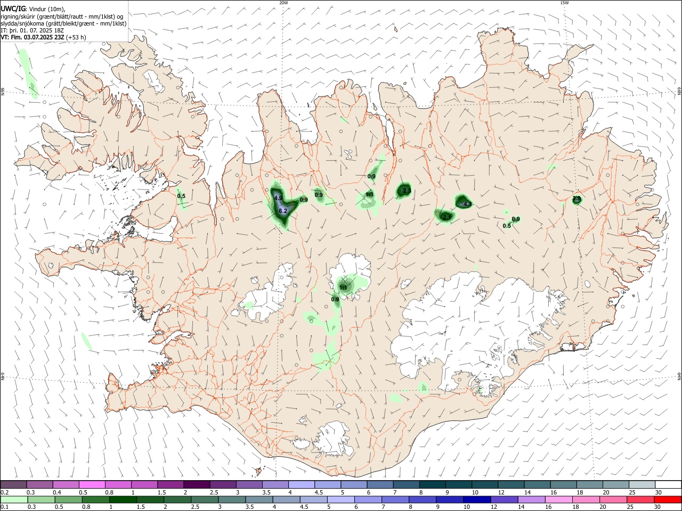Screen dimensions: 682x511
Task: Click the 6.2 precipitation value on the map
Action: [x=283, y=211]
